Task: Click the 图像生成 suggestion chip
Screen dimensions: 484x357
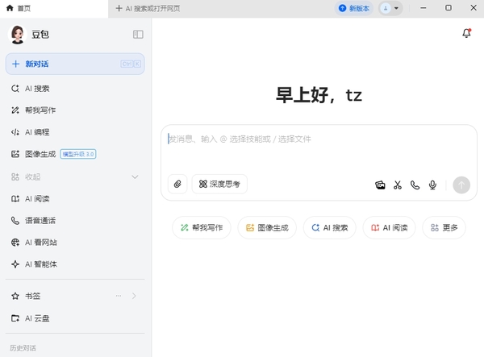Action: tap(267, 227)
